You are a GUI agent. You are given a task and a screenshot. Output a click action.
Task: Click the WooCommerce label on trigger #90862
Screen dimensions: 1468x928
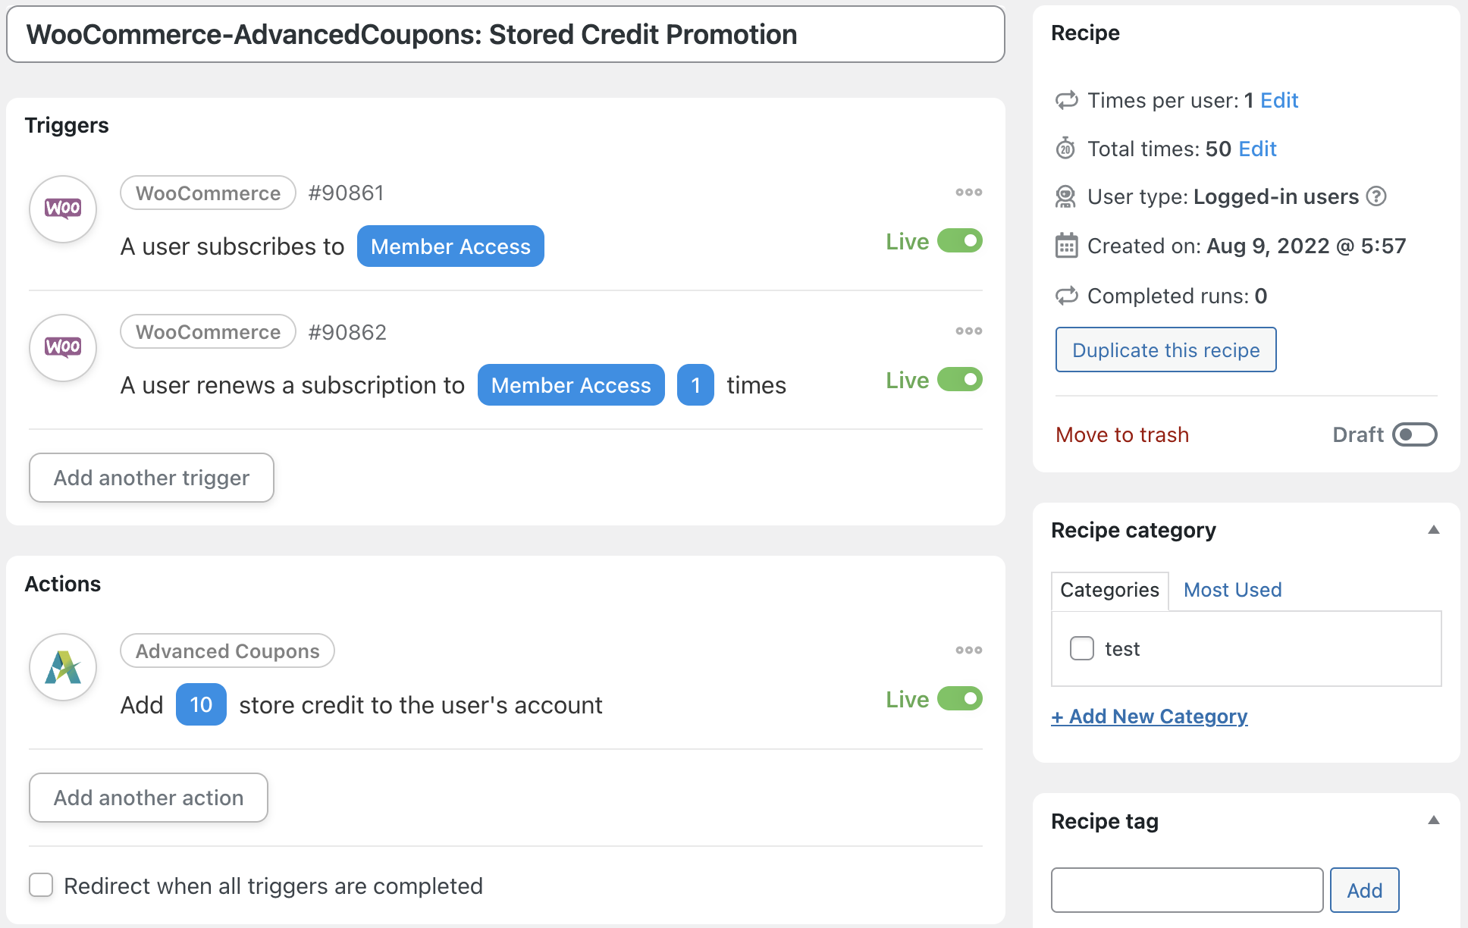pyautogui.click(x=209, y=332)
